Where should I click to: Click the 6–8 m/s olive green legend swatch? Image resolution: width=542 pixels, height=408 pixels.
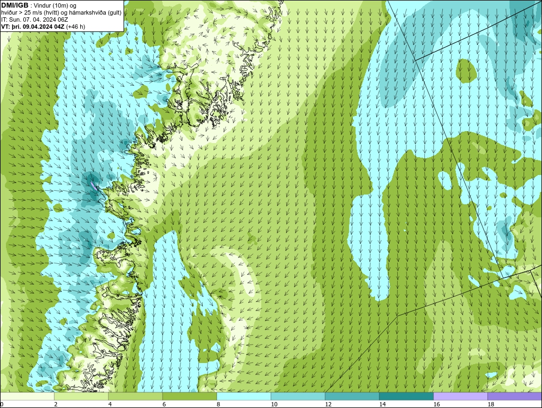click(x=189, y=396)
